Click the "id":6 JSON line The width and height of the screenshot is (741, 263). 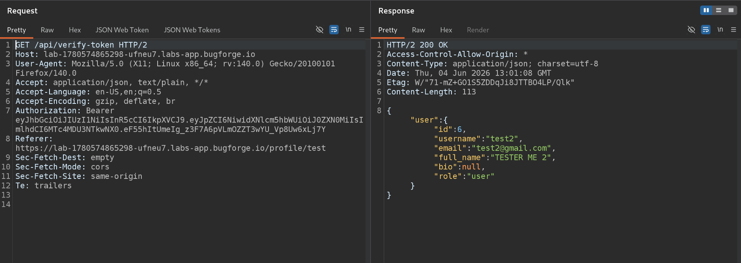pyautogui.click(x=450, y=130)
